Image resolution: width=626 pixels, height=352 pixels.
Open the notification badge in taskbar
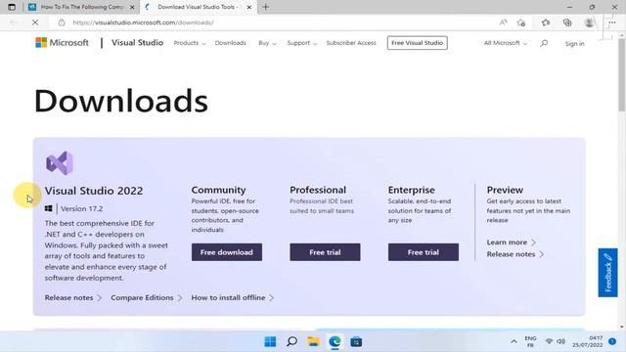pos(612,341)
